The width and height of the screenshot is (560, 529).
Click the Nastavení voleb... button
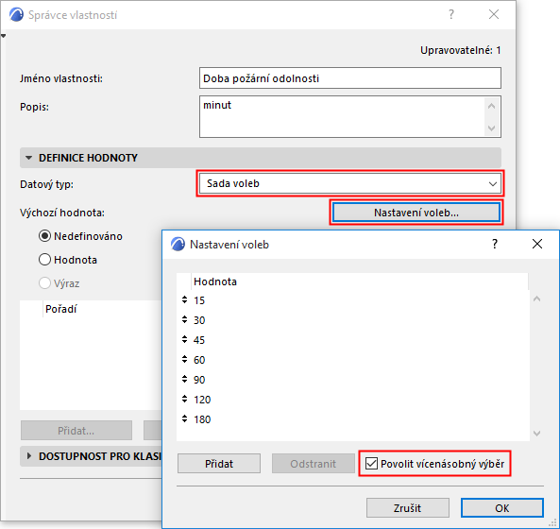point(416,213)
